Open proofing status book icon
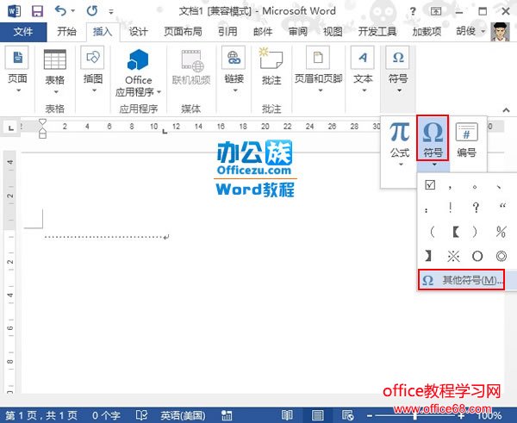The height and width of the screenshot is (423, 517). (x=141, y=415)
